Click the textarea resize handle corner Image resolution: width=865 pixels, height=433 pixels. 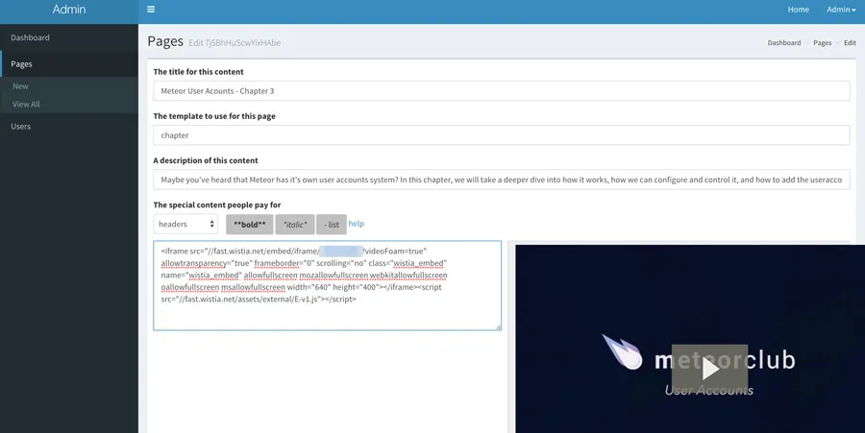[x=498, y=327]
